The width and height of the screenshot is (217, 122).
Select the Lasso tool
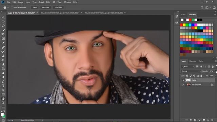[3, 26]
